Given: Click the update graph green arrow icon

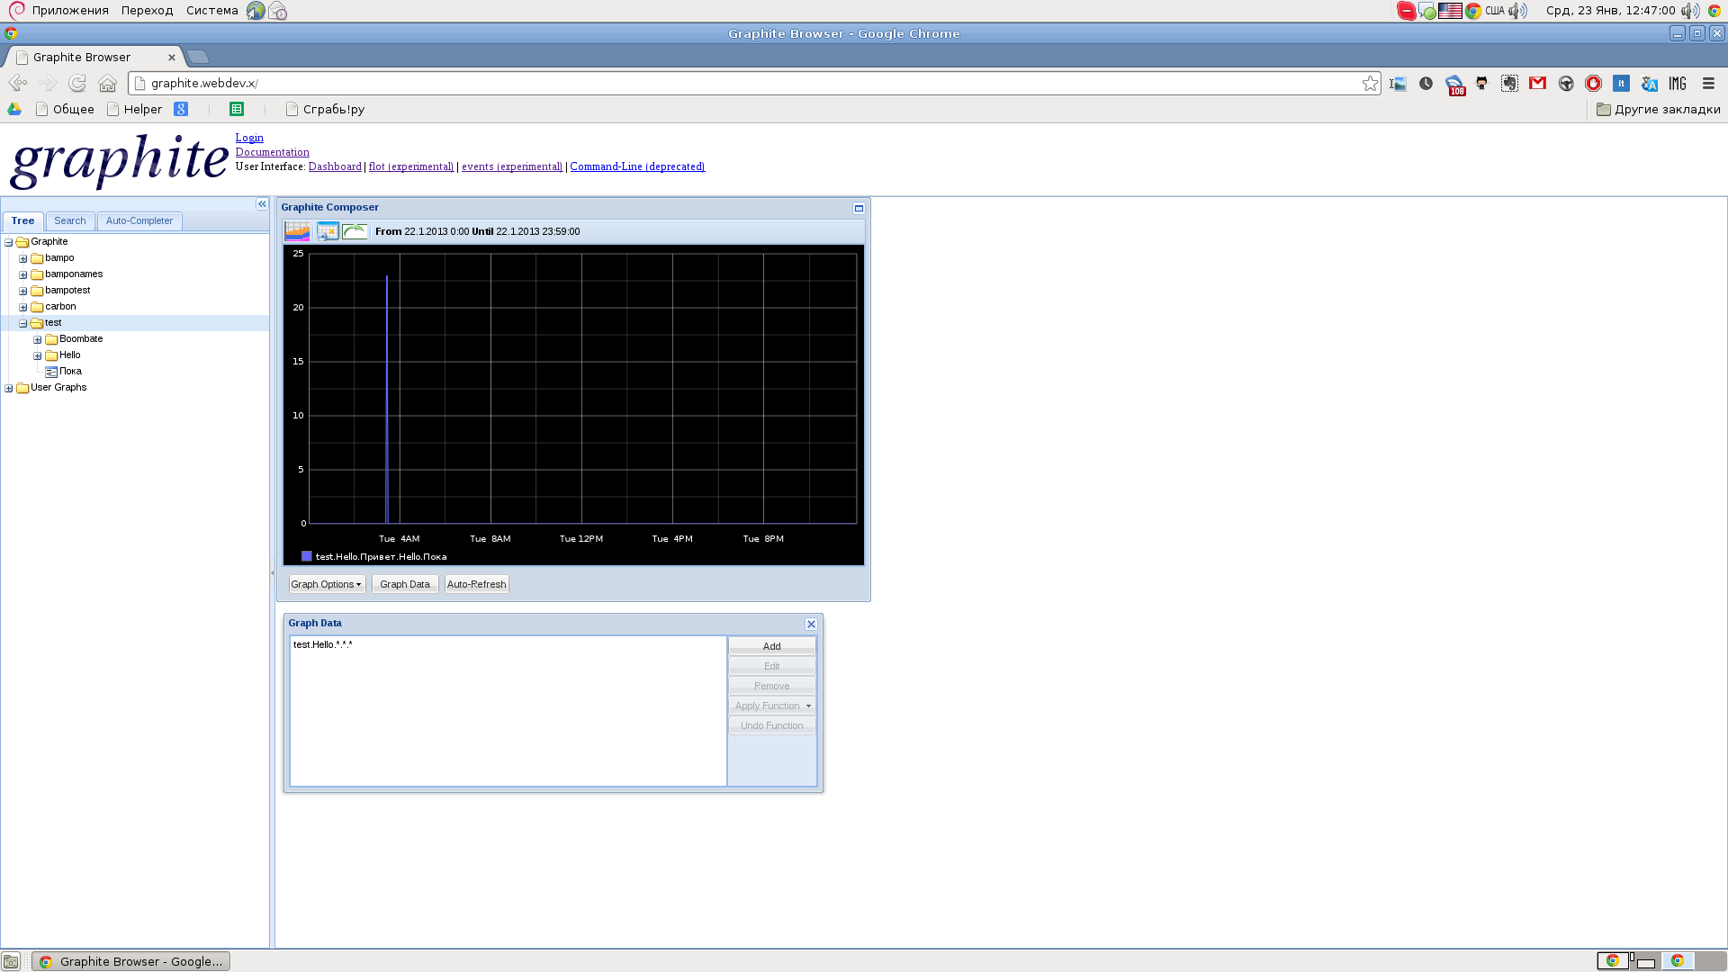Looking at the screenshot, I should click(355, 231).
